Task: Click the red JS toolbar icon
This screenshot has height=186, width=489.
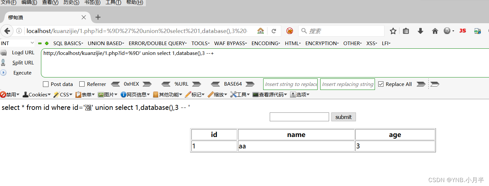Action: tap(462, 31)
